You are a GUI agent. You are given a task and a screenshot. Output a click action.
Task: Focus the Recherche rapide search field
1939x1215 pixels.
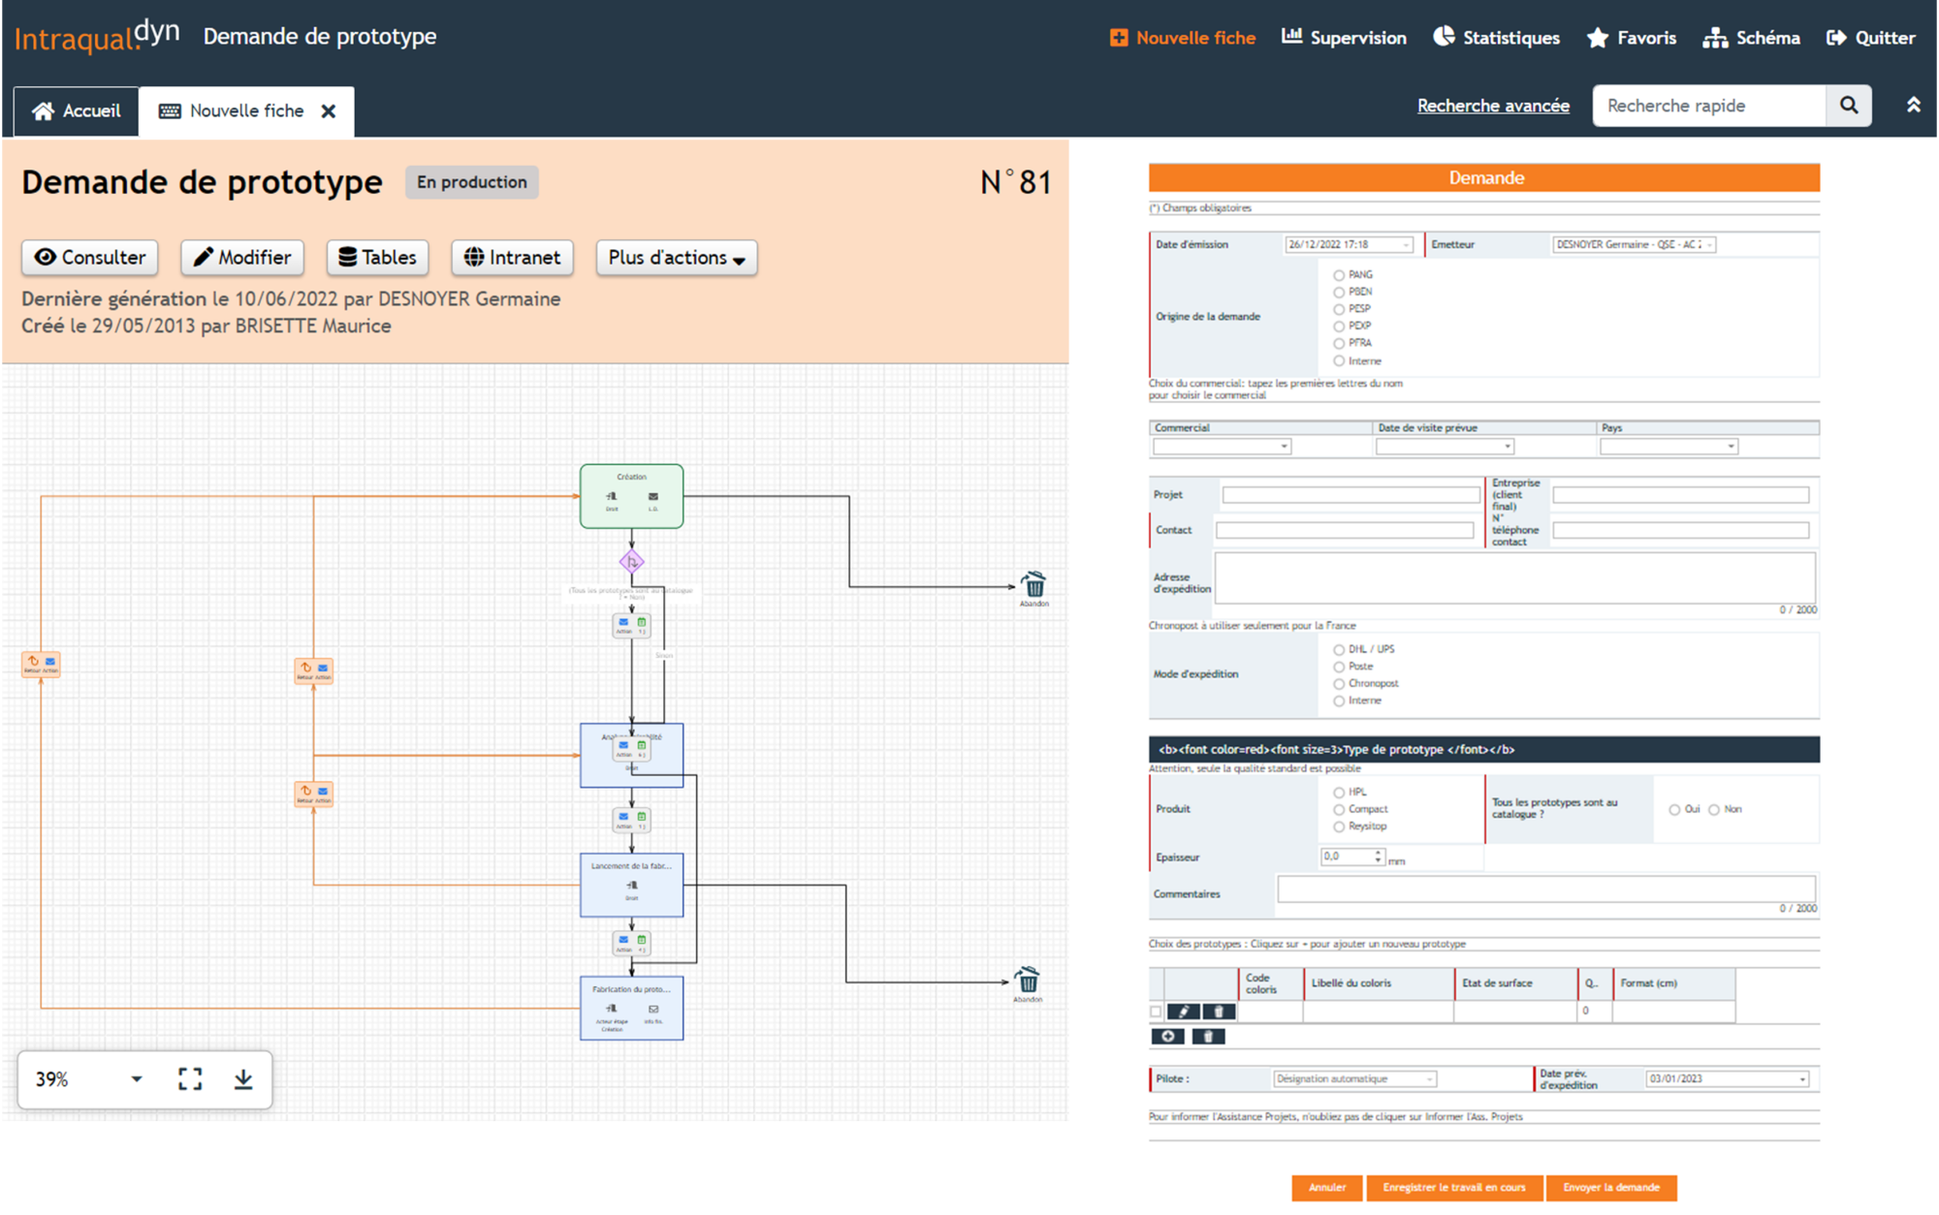[x=1709, y=106]
